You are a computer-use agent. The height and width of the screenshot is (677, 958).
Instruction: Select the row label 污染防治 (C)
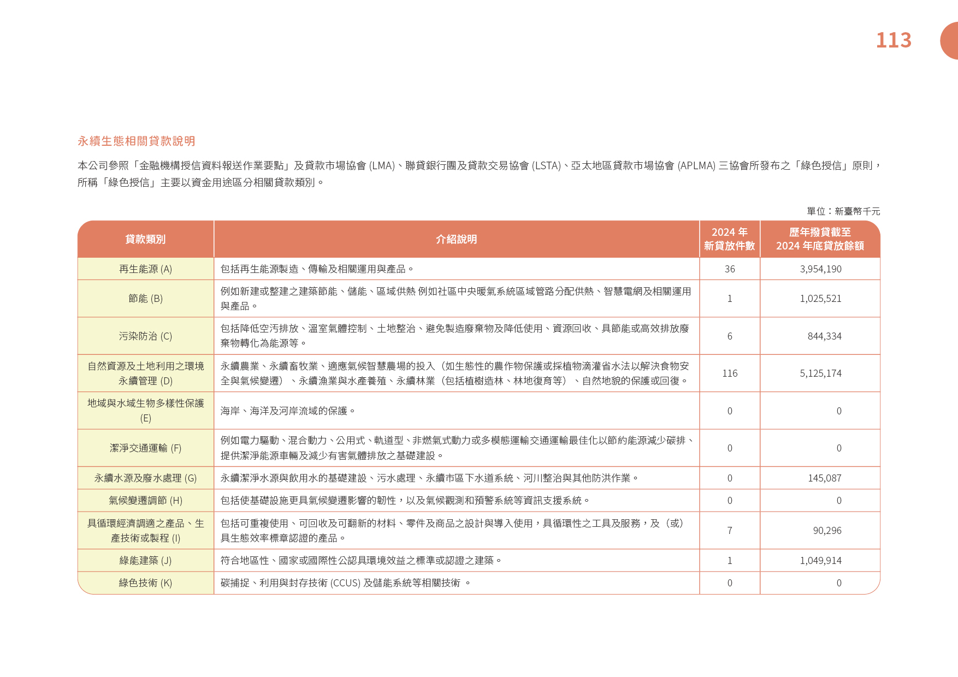click(145, 336)
